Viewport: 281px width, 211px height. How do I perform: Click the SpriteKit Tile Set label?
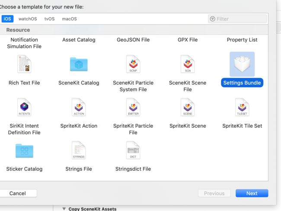coord(242,126)
